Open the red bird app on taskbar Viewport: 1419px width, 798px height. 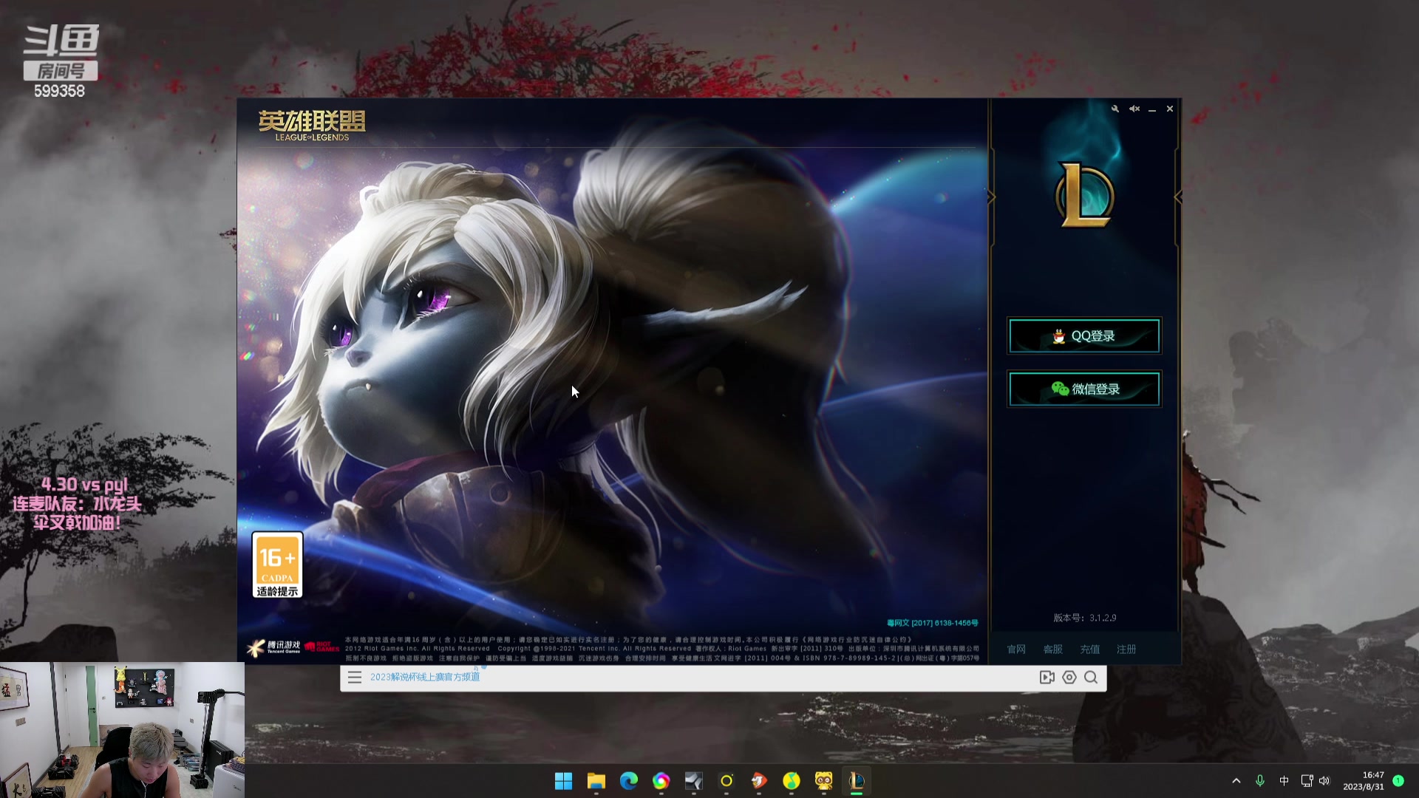[x=759, y=781]
